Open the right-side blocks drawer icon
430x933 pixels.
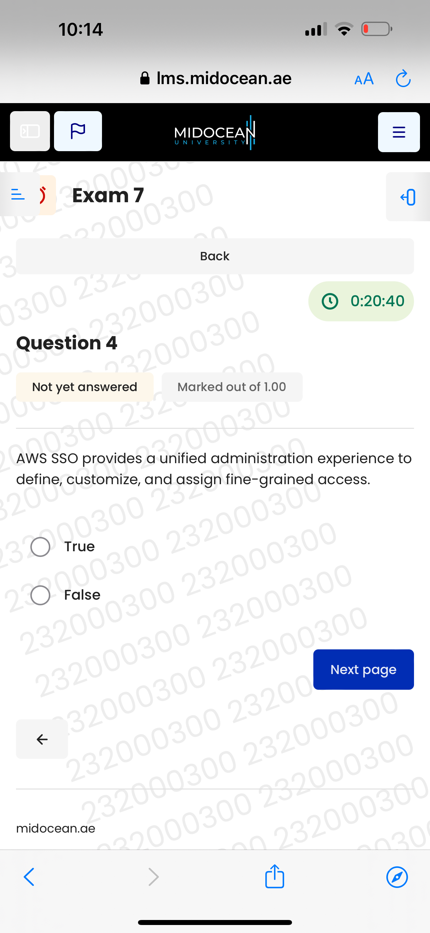pos(408,197)
